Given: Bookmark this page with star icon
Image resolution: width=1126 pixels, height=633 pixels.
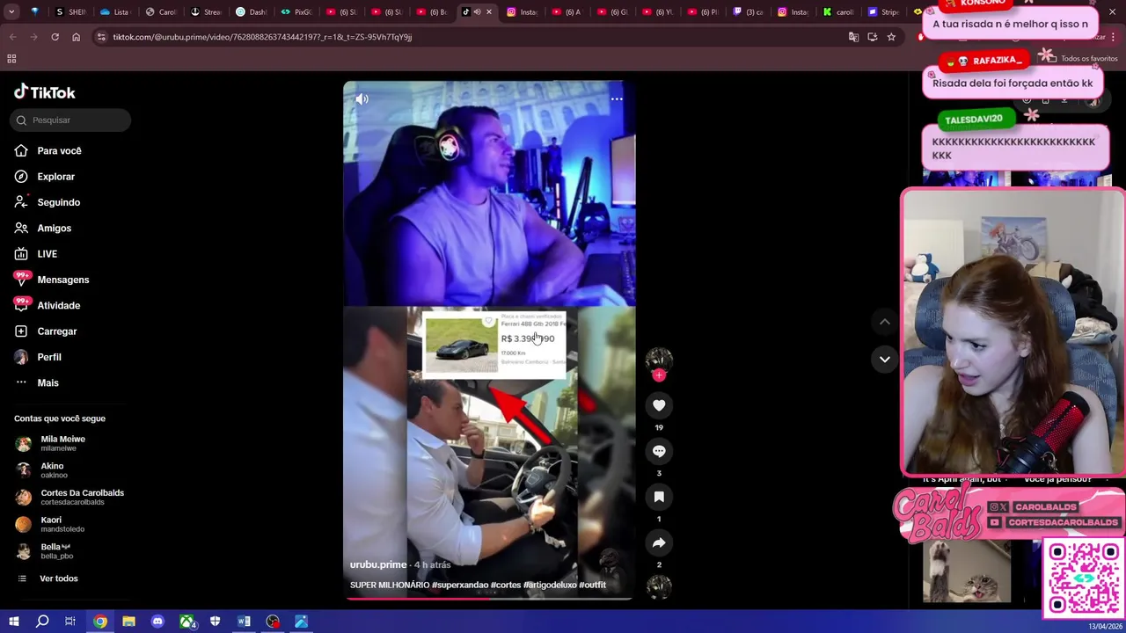Looking at the screenshot, I should [x=891, y=37].
